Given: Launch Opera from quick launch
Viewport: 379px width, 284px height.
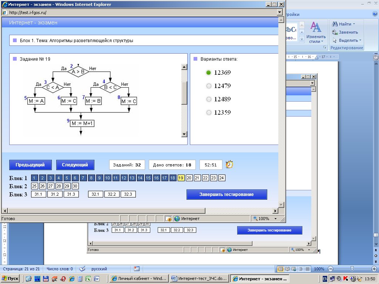Looking at the screenshot, I should [63, 279].
